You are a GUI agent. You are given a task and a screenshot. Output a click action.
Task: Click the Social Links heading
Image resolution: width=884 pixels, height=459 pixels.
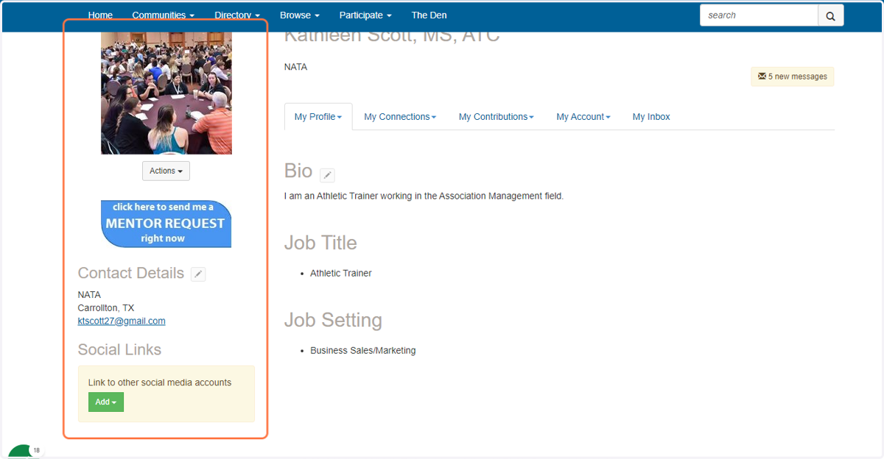pyautogui.click(x=119, y=349)
